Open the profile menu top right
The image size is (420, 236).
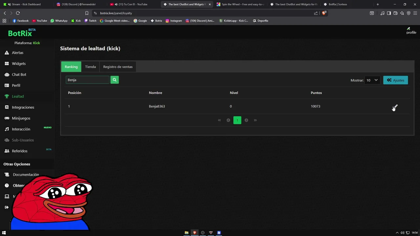tap(411, 31)
